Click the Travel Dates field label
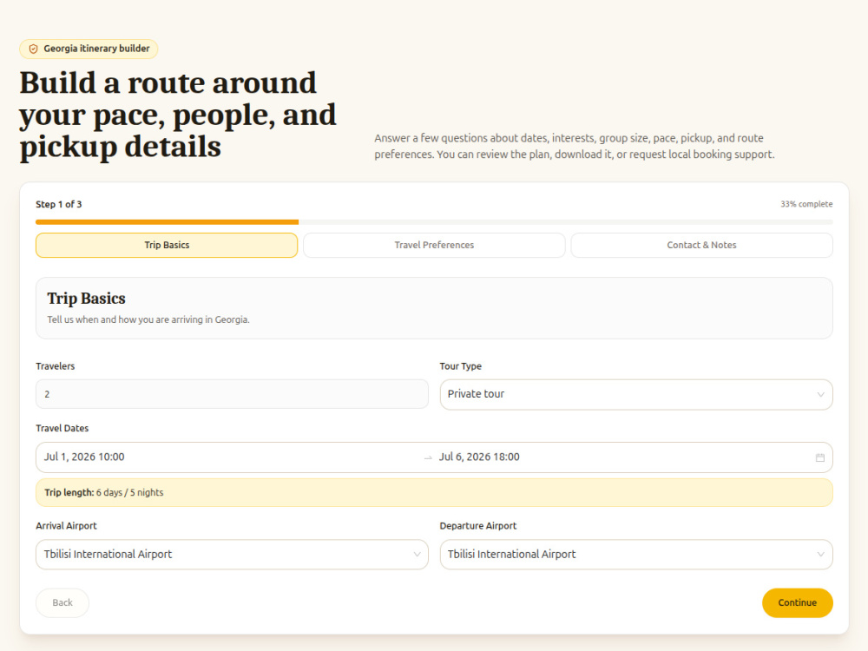Viewport: 868px width, 651px height. [x=62, y=429]
